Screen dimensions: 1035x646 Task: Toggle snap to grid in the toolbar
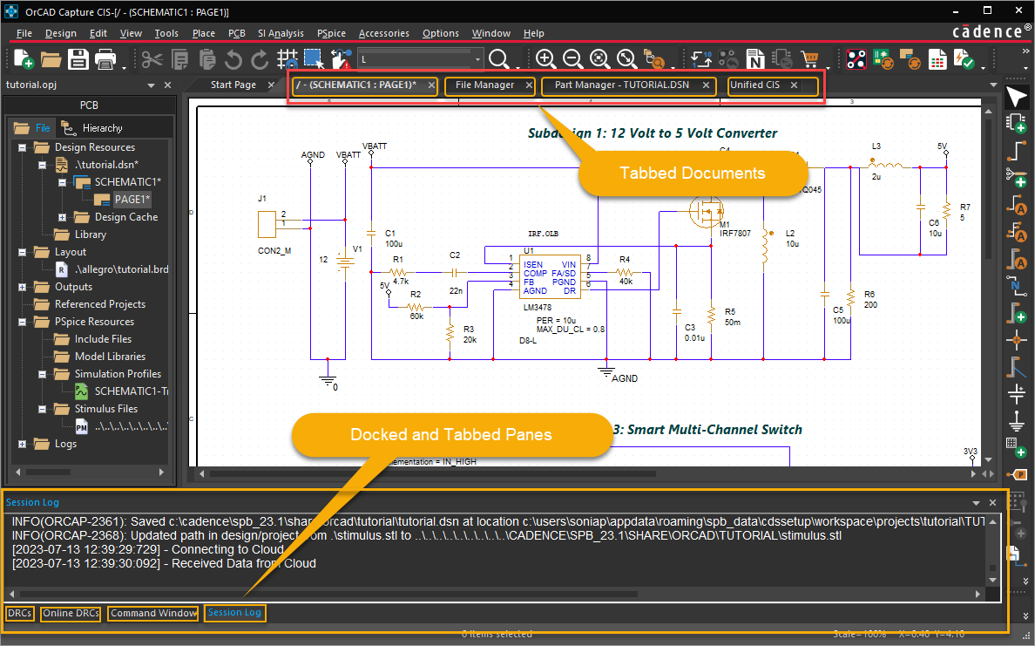[x=287, y=59]
